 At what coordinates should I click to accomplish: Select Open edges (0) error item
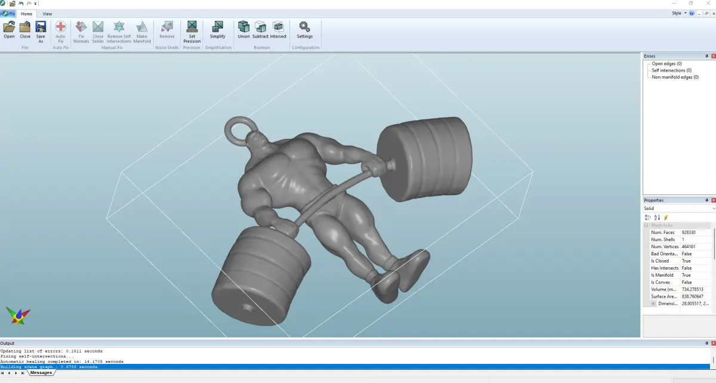[x=666, y=64]
